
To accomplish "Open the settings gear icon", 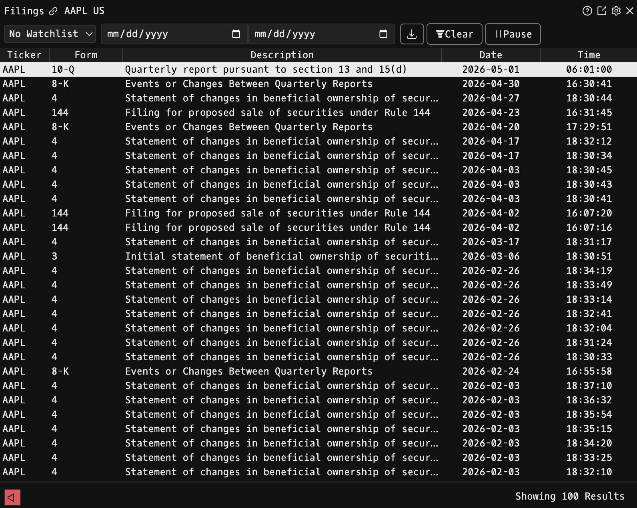I will [616, 11].
